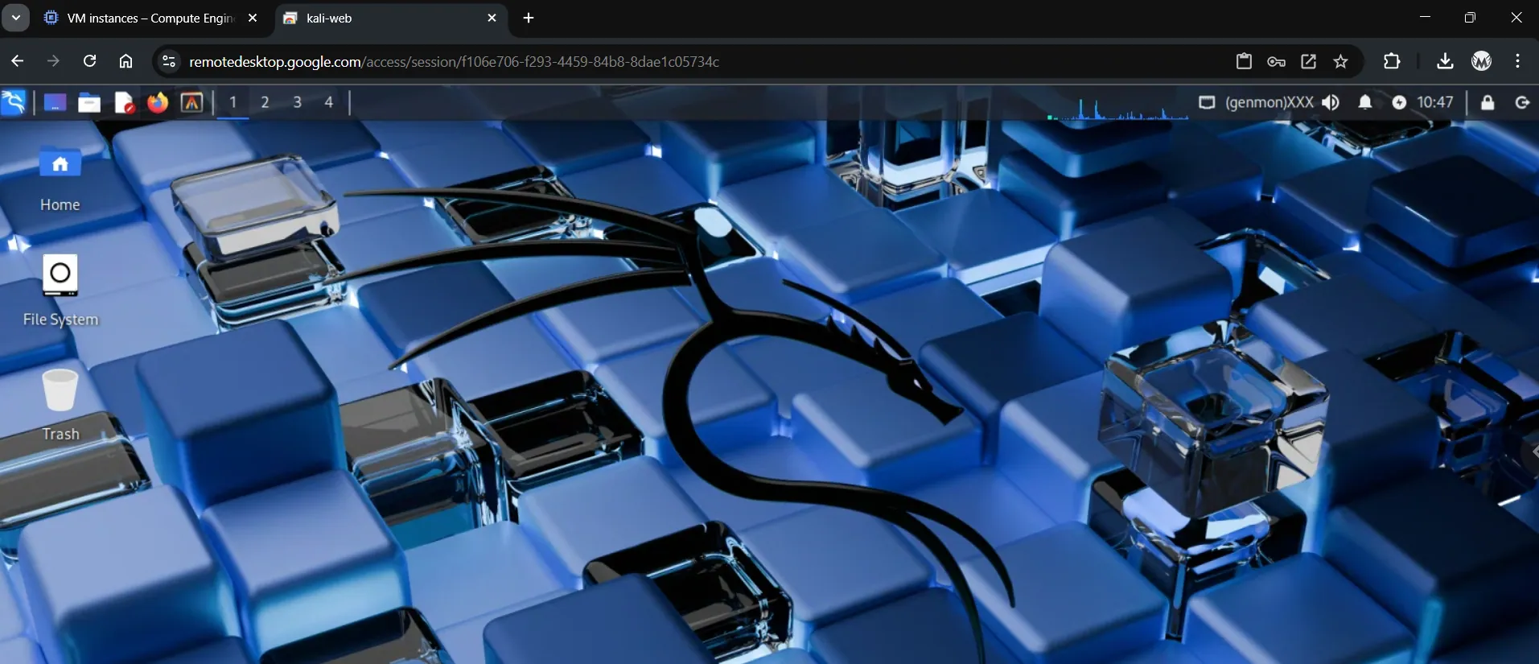
Task: Open the tab search dropdown arrow
Action: click(x=15, y=18)
